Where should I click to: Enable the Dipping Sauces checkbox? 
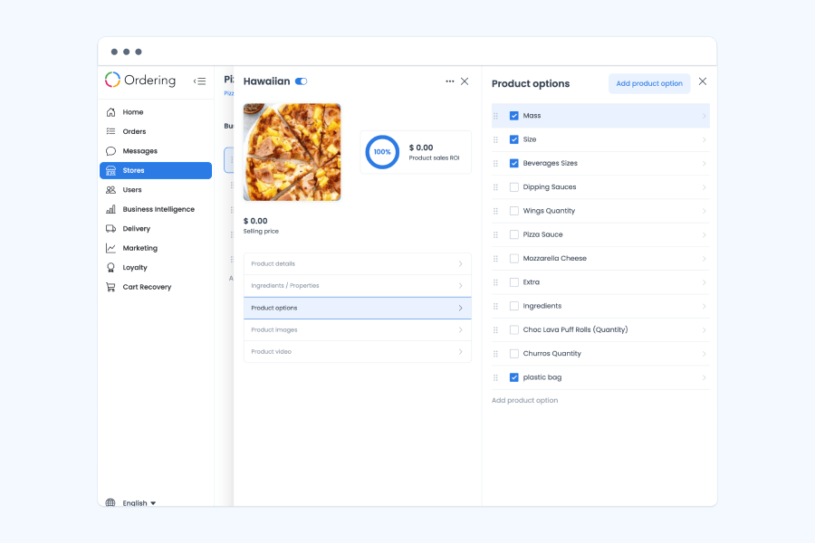[513, 186]
